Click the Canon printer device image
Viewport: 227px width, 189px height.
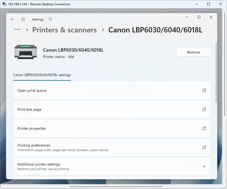26,52
